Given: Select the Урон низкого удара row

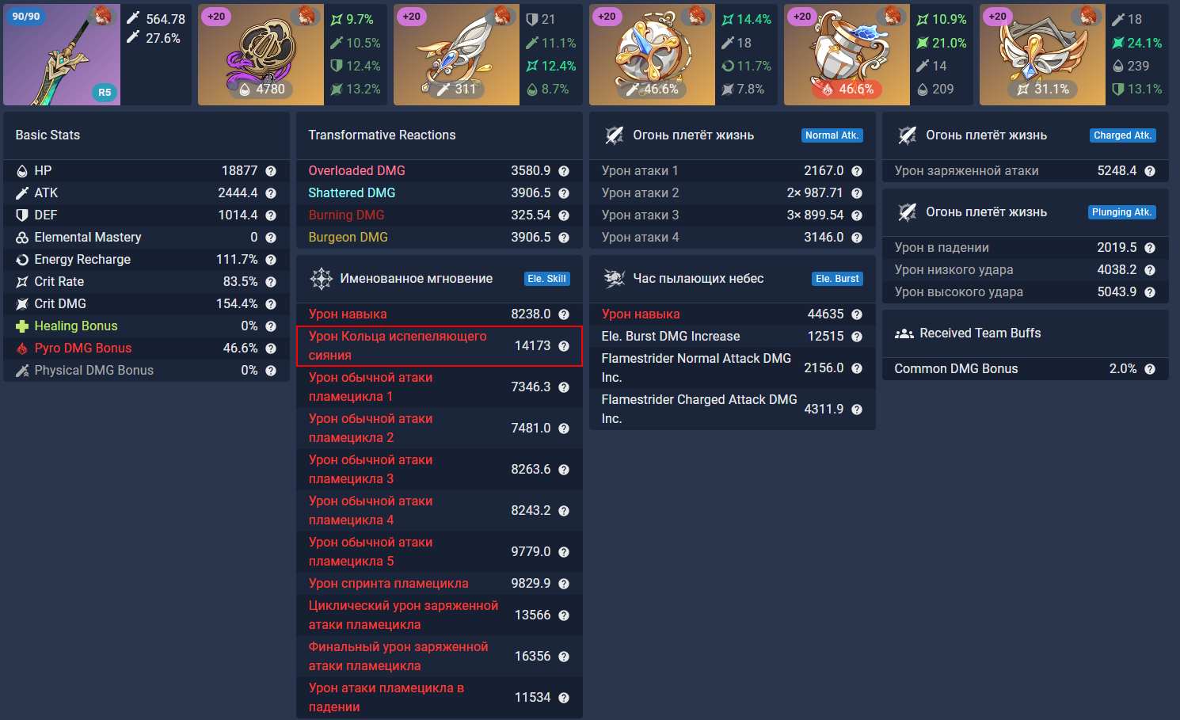Looking at the screenshot, I should [1026, 270].
